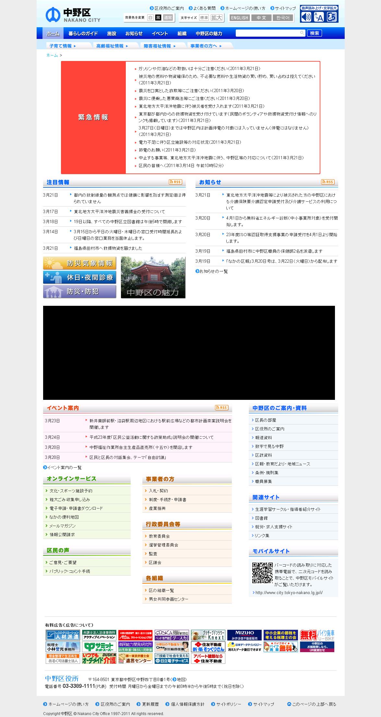Click the text size A icon
The height and width of the screenshot is (717, 381).
(319, 17)
